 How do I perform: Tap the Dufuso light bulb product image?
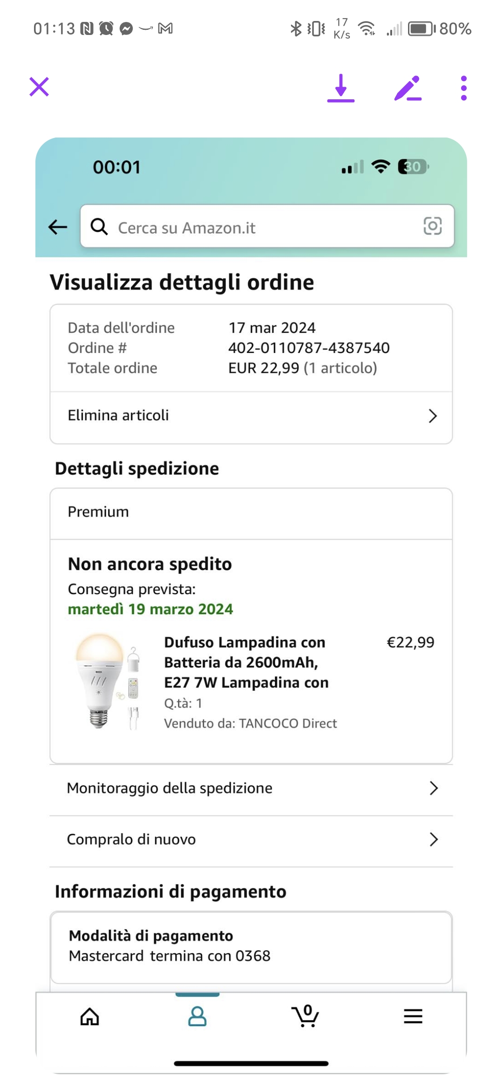[x=108, y=681]
